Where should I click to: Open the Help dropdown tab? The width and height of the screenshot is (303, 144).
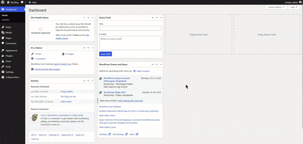(x=294, y=7)
